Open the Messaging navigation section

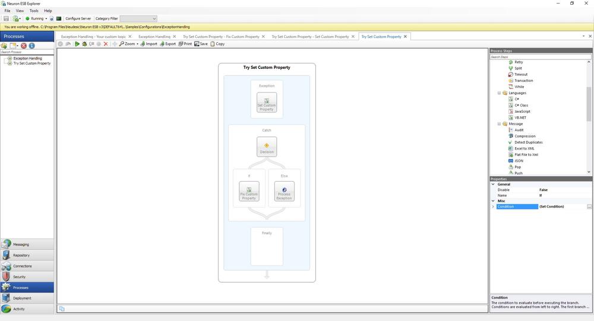[x=27, y=244]
